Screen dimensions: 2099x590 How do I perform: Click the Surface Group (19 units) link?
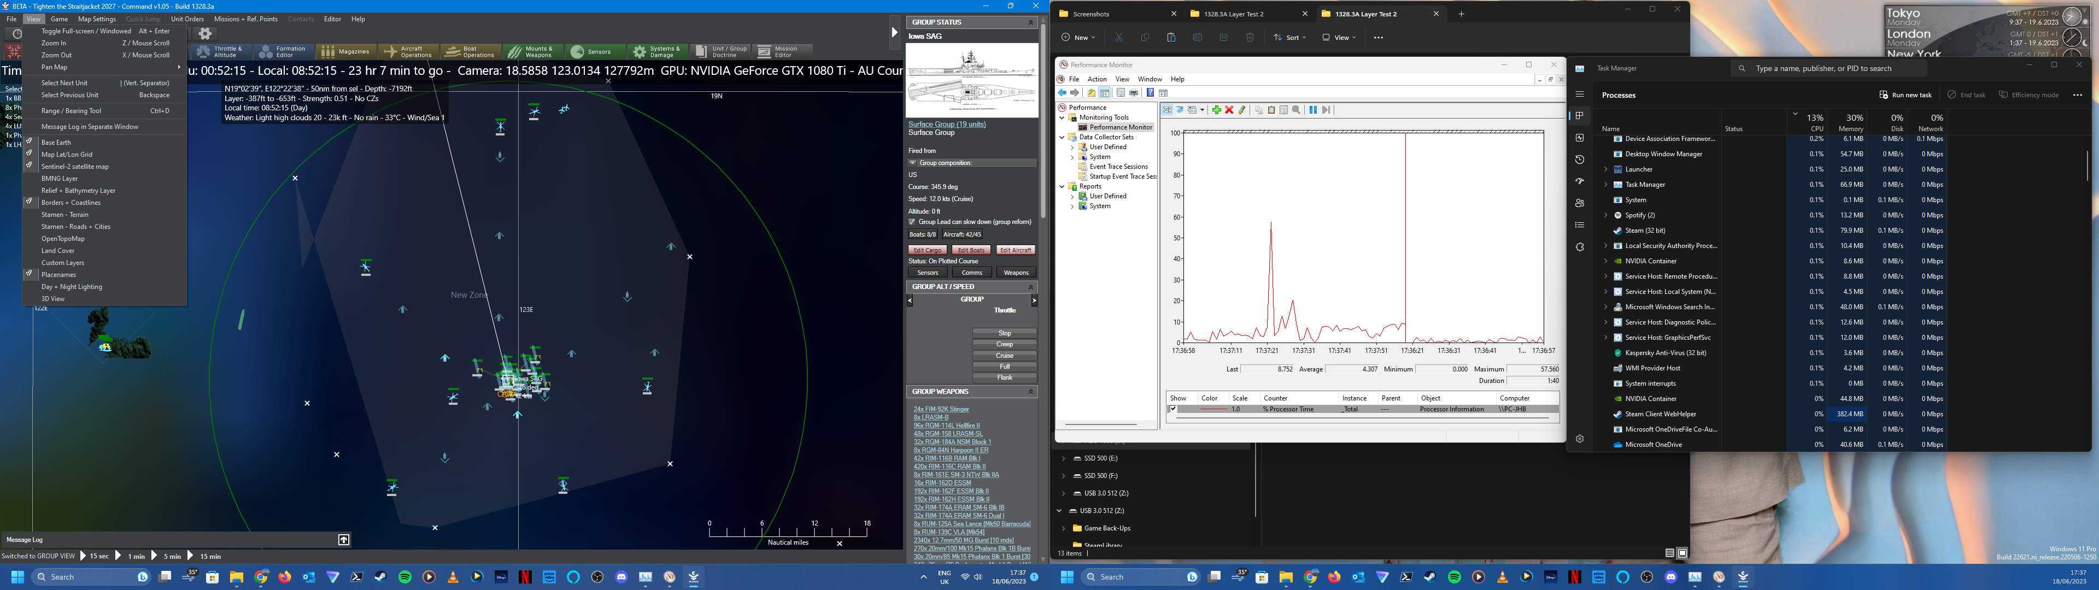tap(947, 124)
